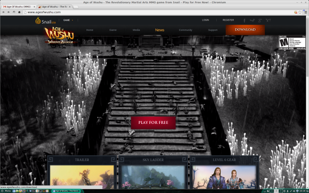Click the volume icon in system tray
The image size is (309, 193).
point(294,191)
